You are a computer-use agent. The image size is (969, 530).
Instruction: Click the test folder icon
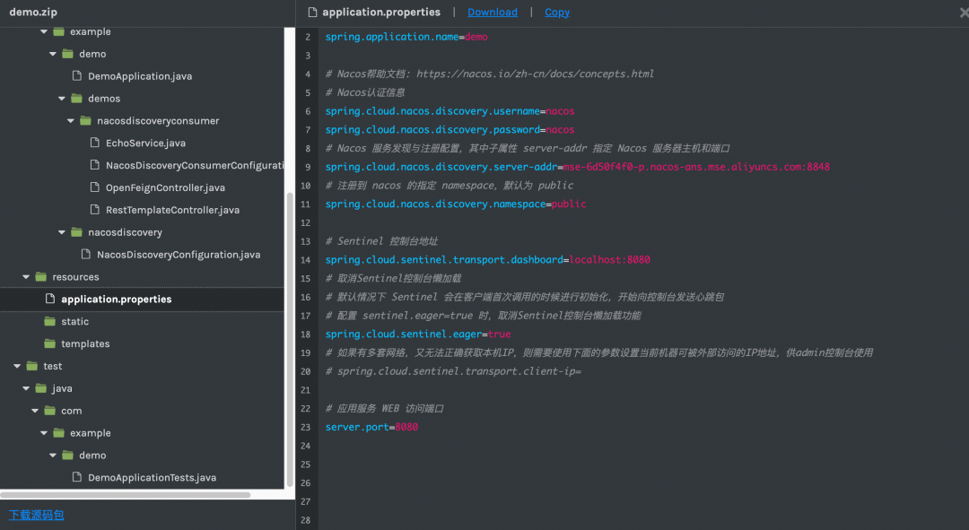(32, 366)
